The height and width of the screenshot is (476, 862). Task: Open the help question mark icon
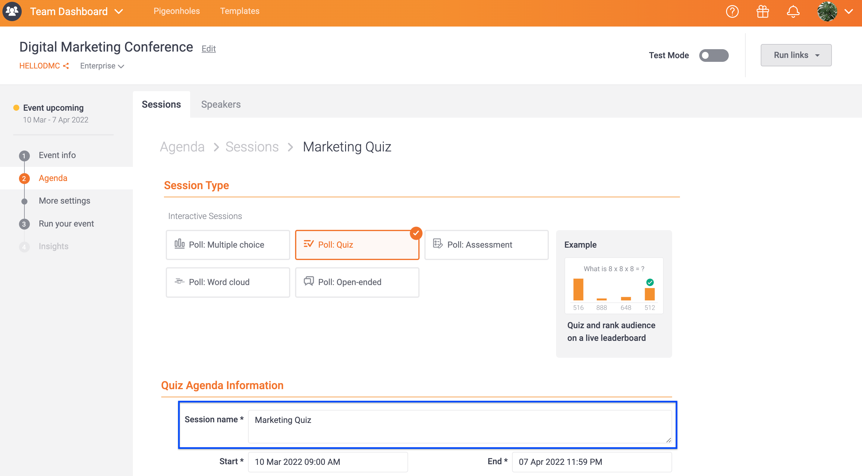(x=732, y=12)
